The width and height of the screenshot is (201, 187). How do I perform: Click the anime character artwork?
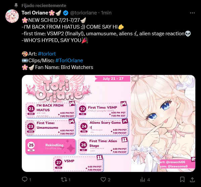(x=163, y=123)
